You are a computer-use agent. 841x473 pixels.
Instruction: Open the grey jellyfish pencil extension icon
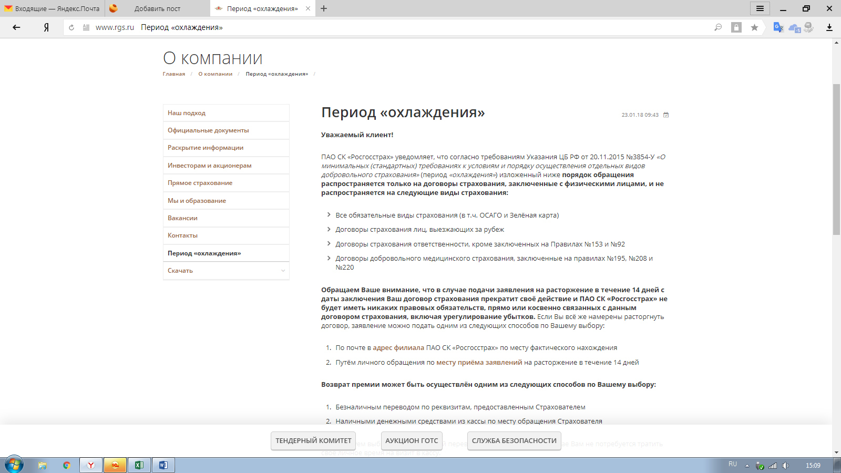tap(809, 27)
